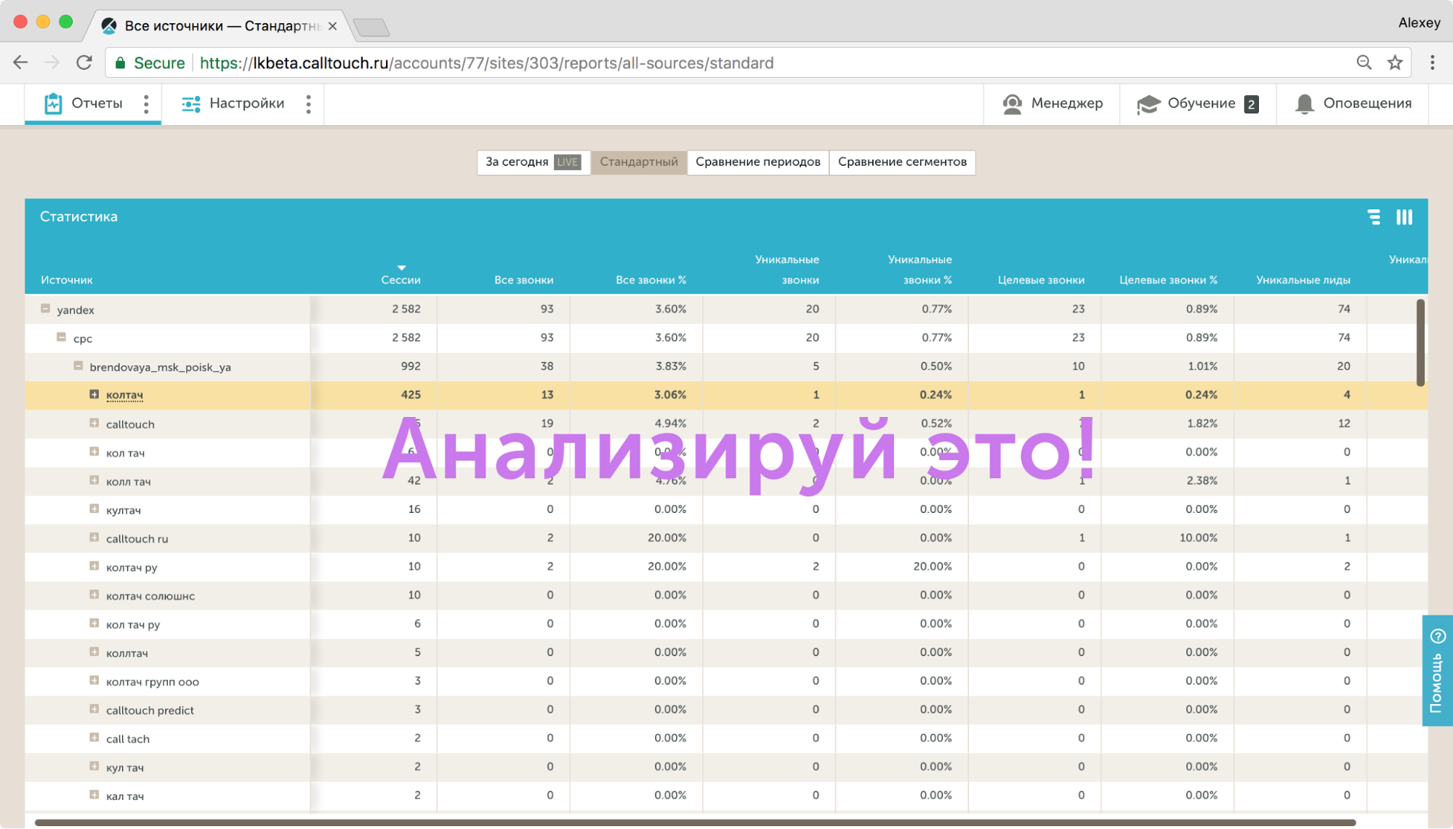Open the Помощь side panel button

tap(1437, 670)
